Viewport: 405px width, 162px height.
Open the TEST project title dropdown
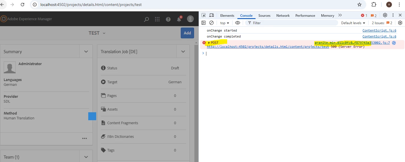pos(97,33)
